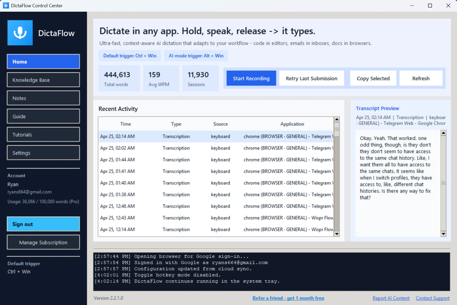The width and height of the screenshot is (457, 305).
Task: Click the transcript preview scroll down arrow
Action: (443, 234)
